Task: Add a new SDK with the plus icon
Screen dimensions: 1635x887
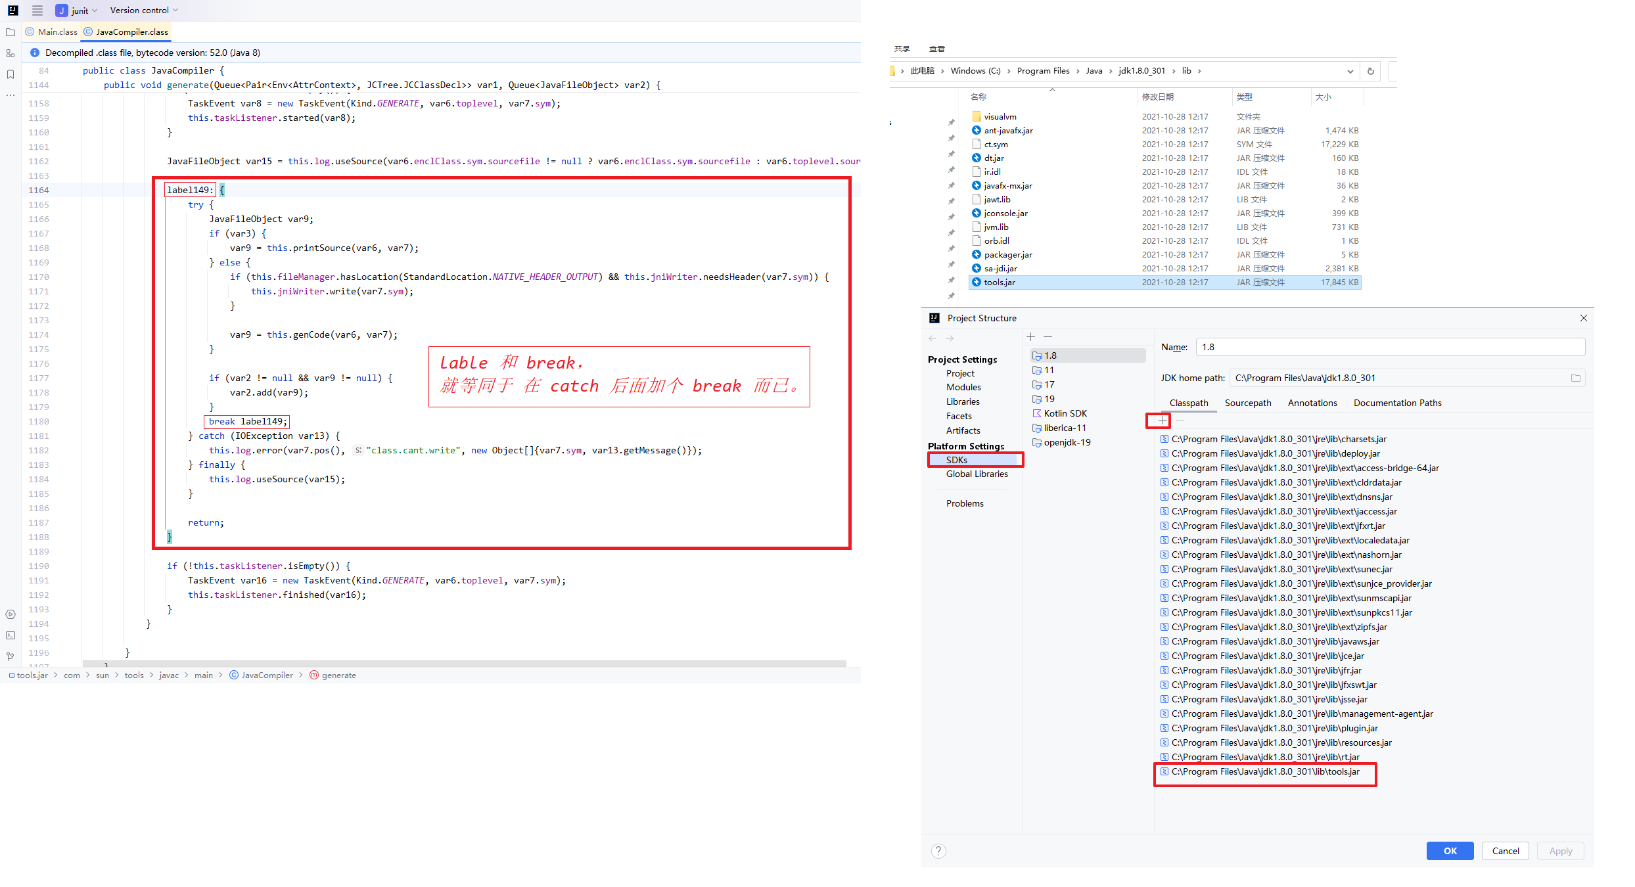Action: click(1030, 336)
